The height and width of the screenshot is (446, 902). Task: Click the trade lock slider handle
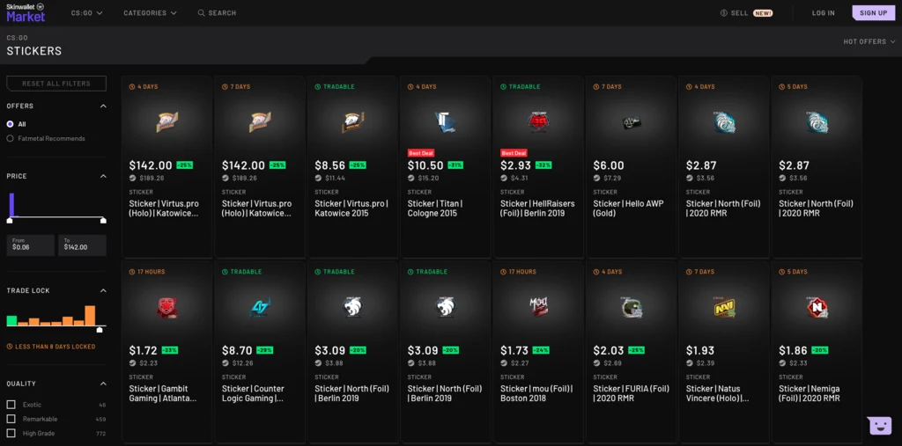(100, 330)
